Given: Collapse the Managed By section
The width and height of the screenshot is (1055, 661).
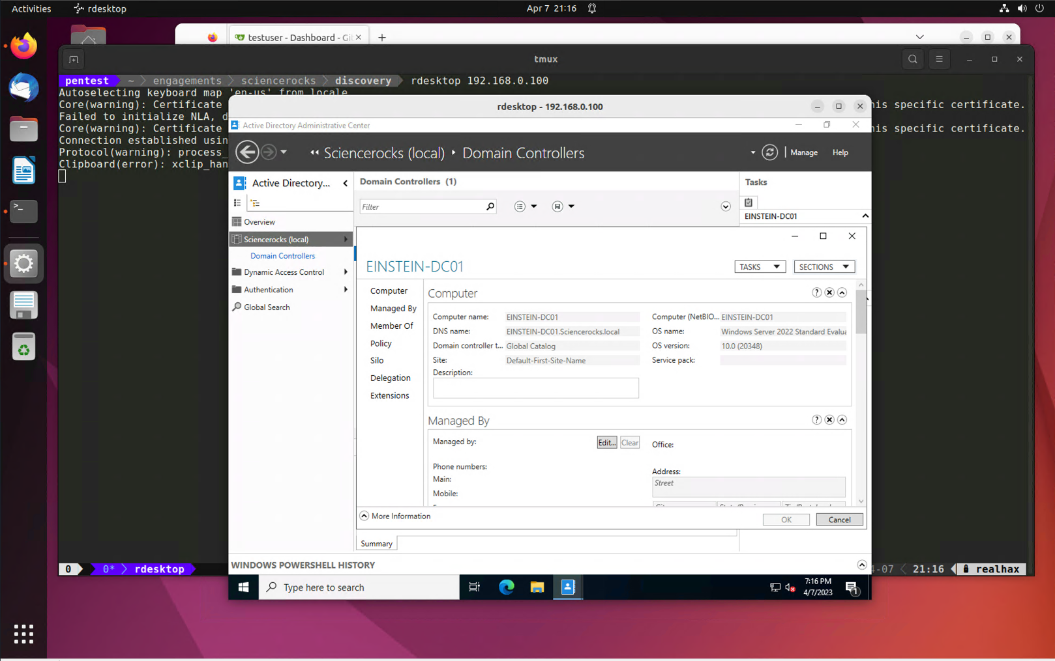Looking at the screenshot, I should tap(842, 420).
